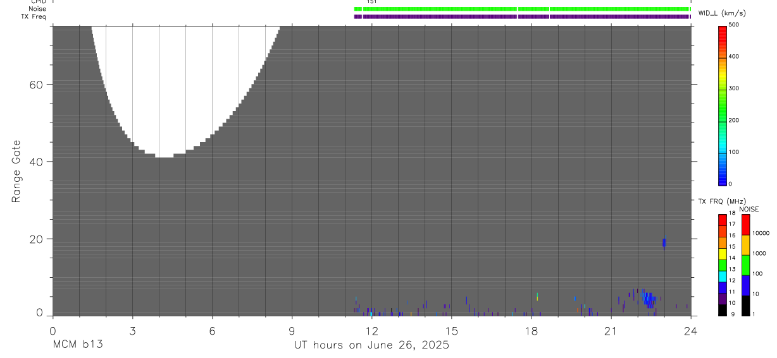Click the purple segment of the TX FRQ colorbar
This screenshot has height=358, width=777.
pyautogui.click(x=723, y=299)
